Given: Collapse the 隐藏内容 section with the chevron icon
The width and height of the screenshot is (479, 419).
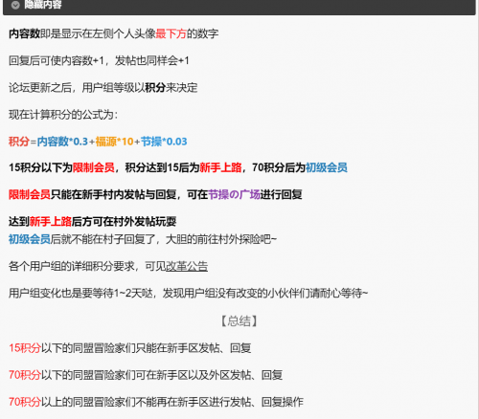Looking at the screenshot, I should pos(15,5).
